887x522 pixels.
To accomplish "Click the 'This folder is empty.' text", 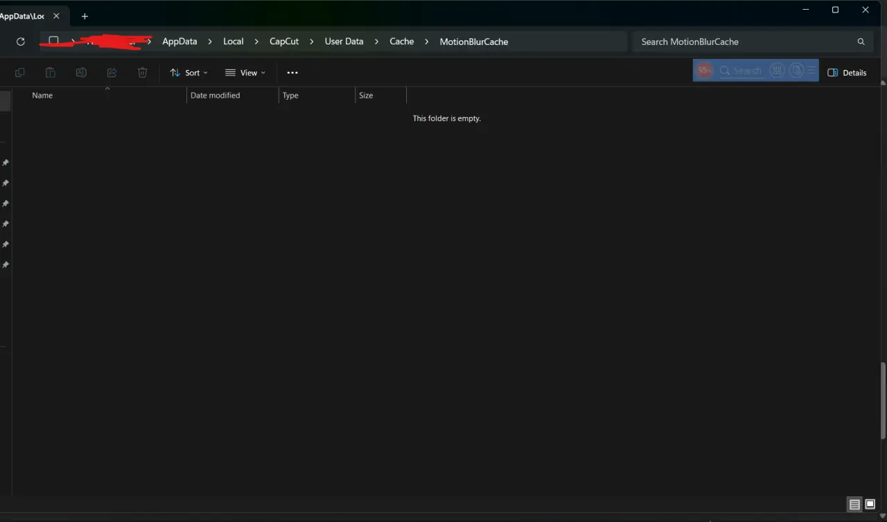I will click(x=447, y=118).
